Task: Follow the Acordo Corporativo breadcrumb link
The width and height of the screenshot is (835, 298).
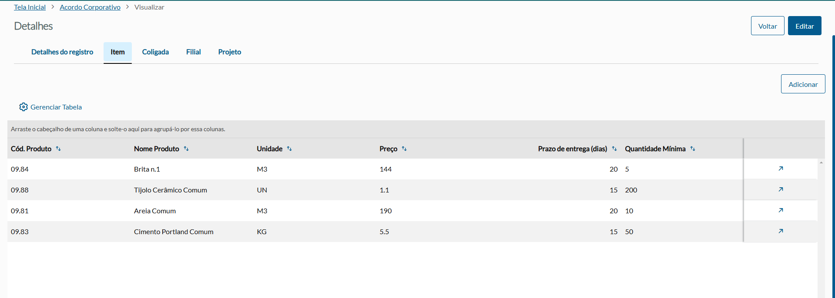Action: click(90, 7)
